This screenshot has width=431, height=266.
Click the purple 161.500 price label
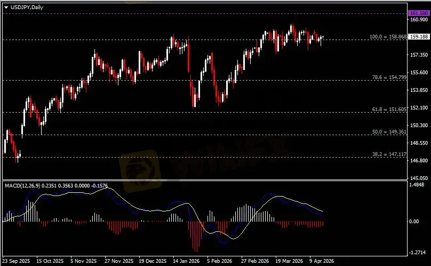[x=417, y=13]
